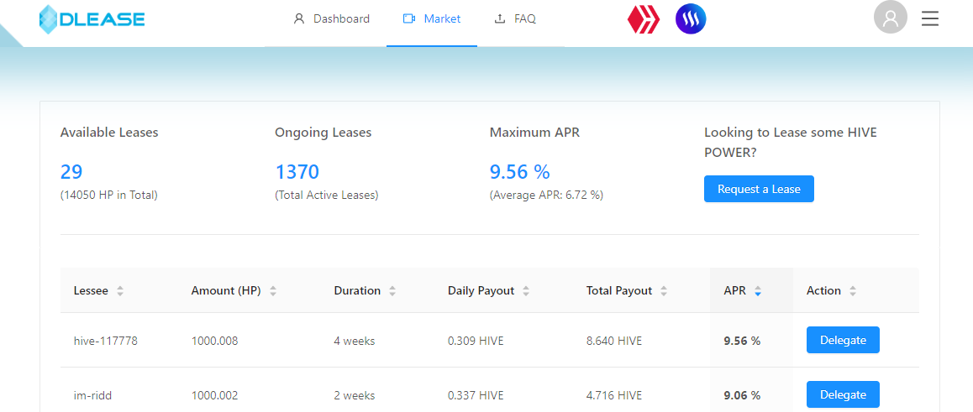Click the Duration column header
Viewport: 973px width, 412px height.
click(357, 290)
